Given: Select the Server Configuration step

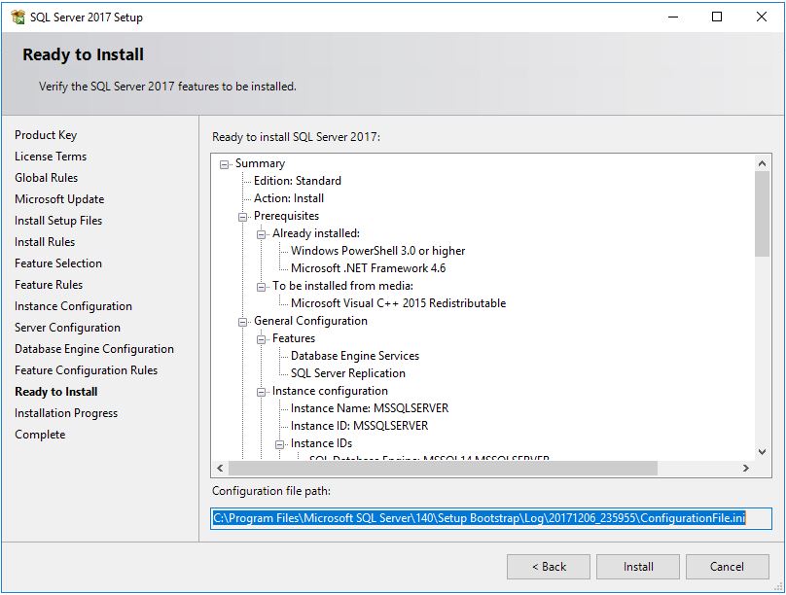Looking at the screenshot, I should [x=67, y=327].
